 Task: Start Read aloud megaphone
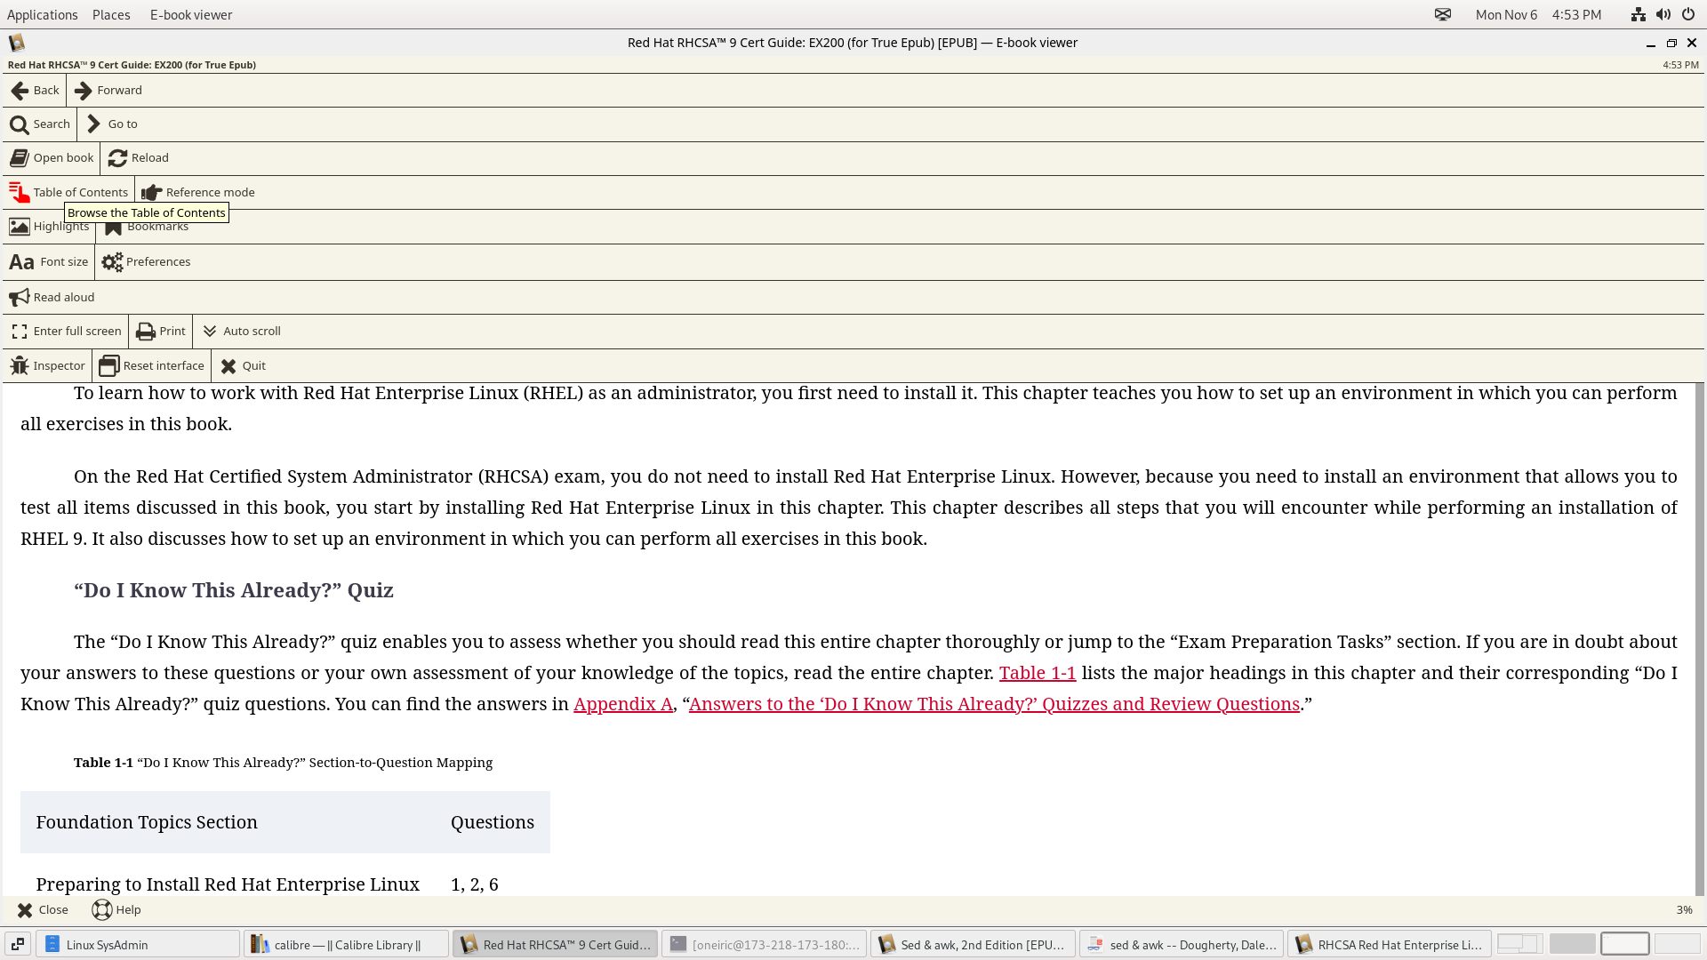pos(20,298)
